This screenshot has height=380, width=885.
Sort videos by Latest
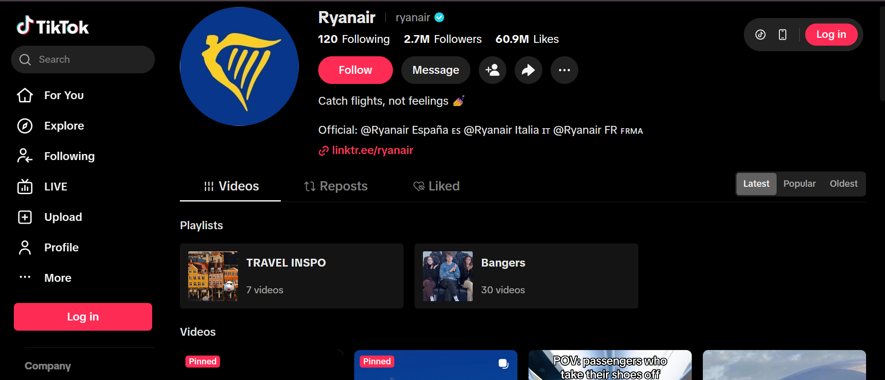coord(756,184)
